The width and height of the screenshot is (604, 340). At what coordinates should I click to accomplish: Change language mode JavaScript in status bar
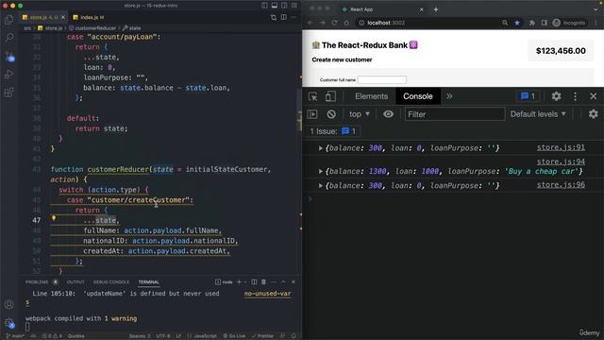pyautogui.click(x=202, y=336)
